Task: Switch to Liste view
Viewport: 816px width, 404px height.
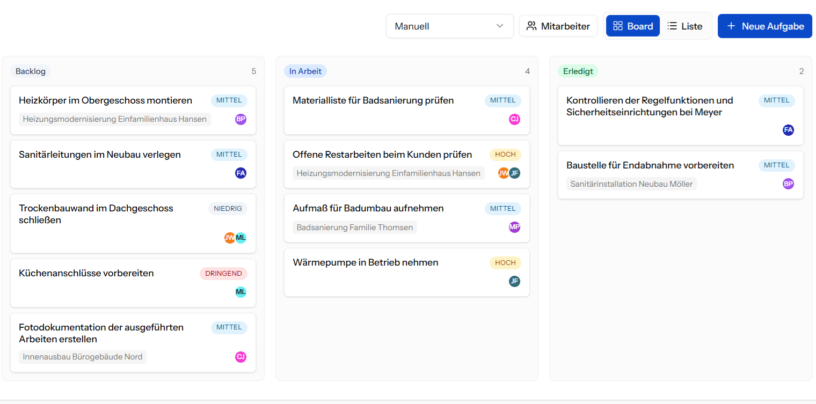Action: pyautogui.click(x=685, y=26)
